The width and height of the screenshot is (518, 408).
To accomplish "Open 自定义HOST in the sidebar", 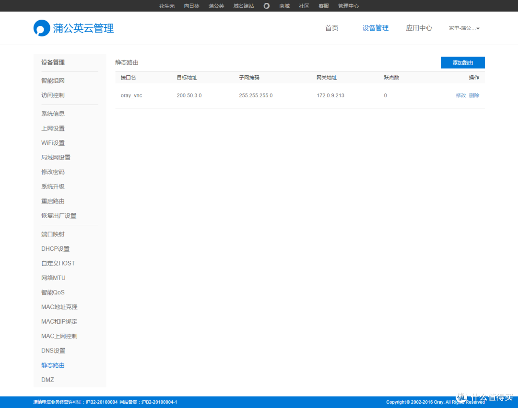I will pyautogui.click(x=58, y=263).
